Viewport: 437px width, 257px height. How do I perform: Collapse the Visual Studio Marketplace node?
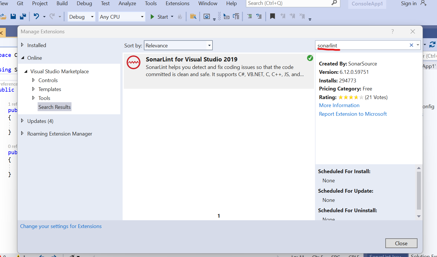coord(26,71)
